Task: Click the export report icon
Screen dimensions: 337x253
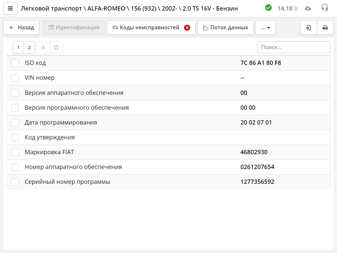Action: pyautogui.click(x=309, y=28)
